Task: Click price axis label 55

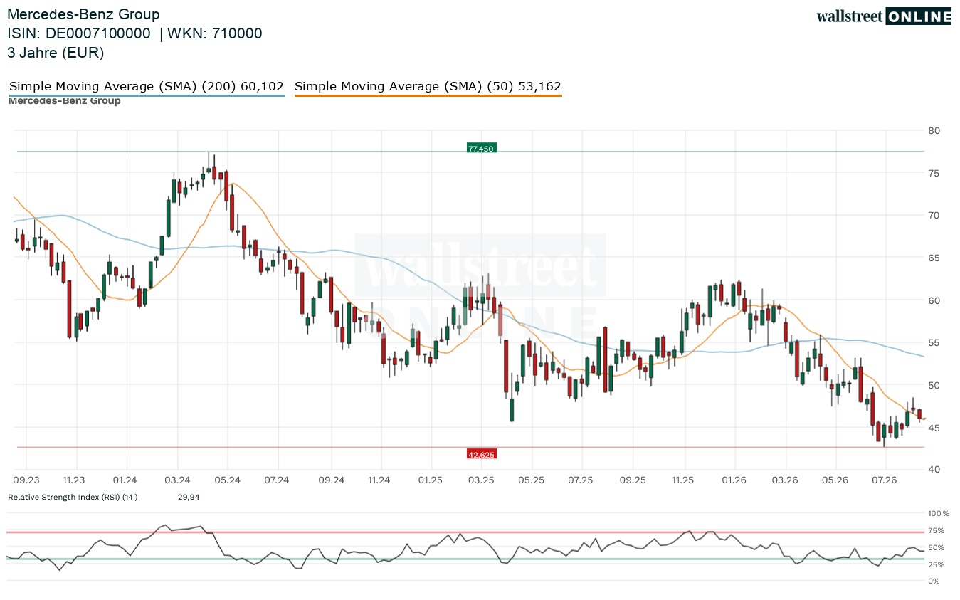Action: pos(934,342)
